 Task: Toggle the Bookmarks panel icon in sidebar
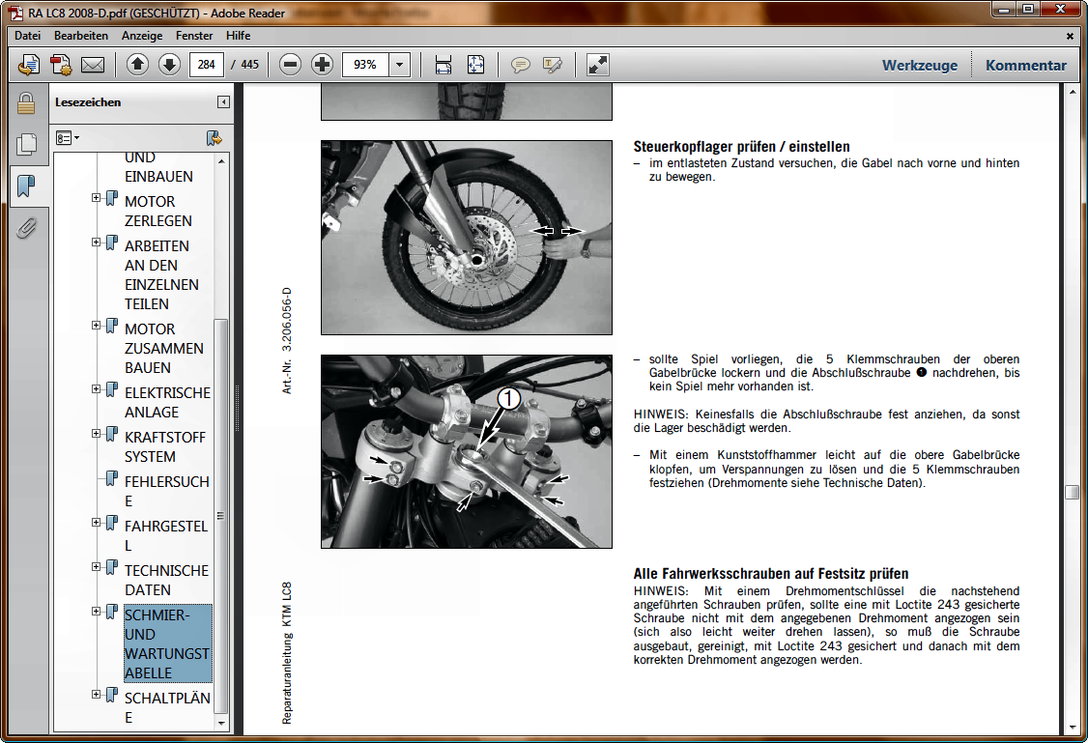tap(26, 186)
